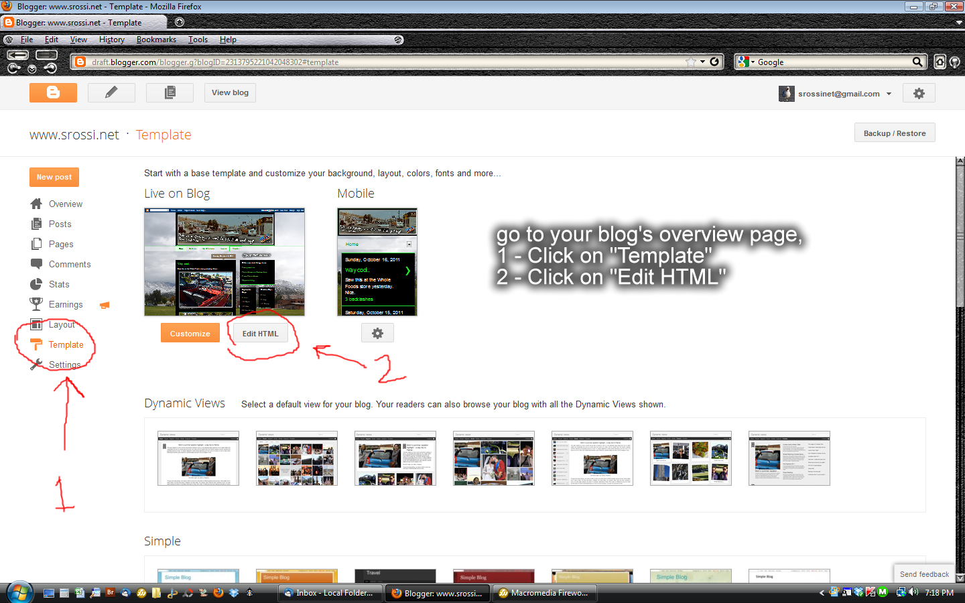
Task: Click the Windows Start orb
Action: [x=19, y=593]
